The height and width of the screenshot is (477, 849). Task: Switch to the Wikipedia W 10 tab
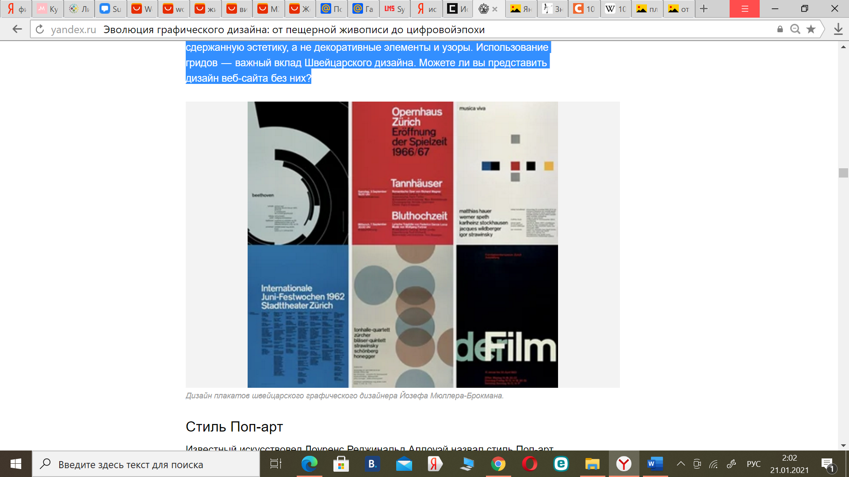616,9
